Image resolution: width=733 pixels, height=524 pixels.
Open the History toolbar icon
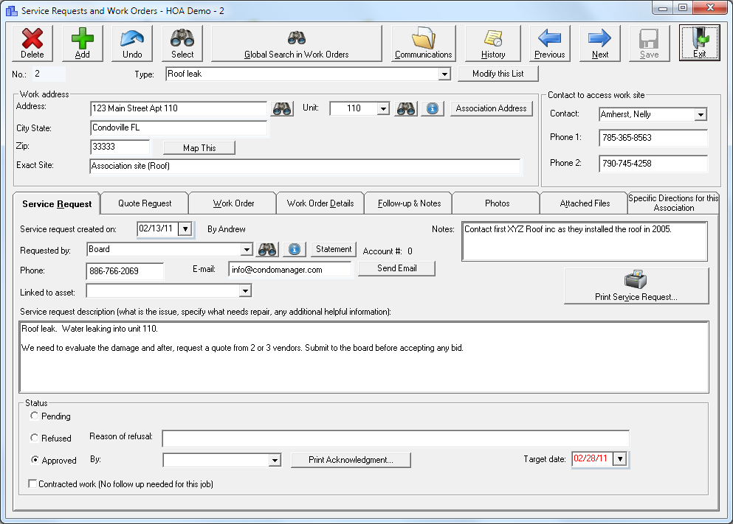click(x=493, y=42)
